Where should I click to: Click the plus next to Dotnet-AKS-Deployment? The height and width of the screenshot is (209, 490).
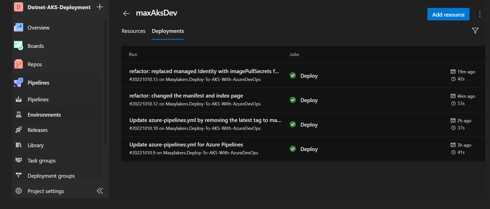[x=100, y=7]
